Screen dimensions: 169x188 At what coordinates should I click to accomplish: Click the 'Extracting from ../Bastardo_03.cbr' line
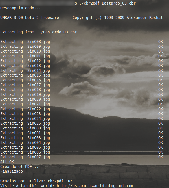[39, 32]
